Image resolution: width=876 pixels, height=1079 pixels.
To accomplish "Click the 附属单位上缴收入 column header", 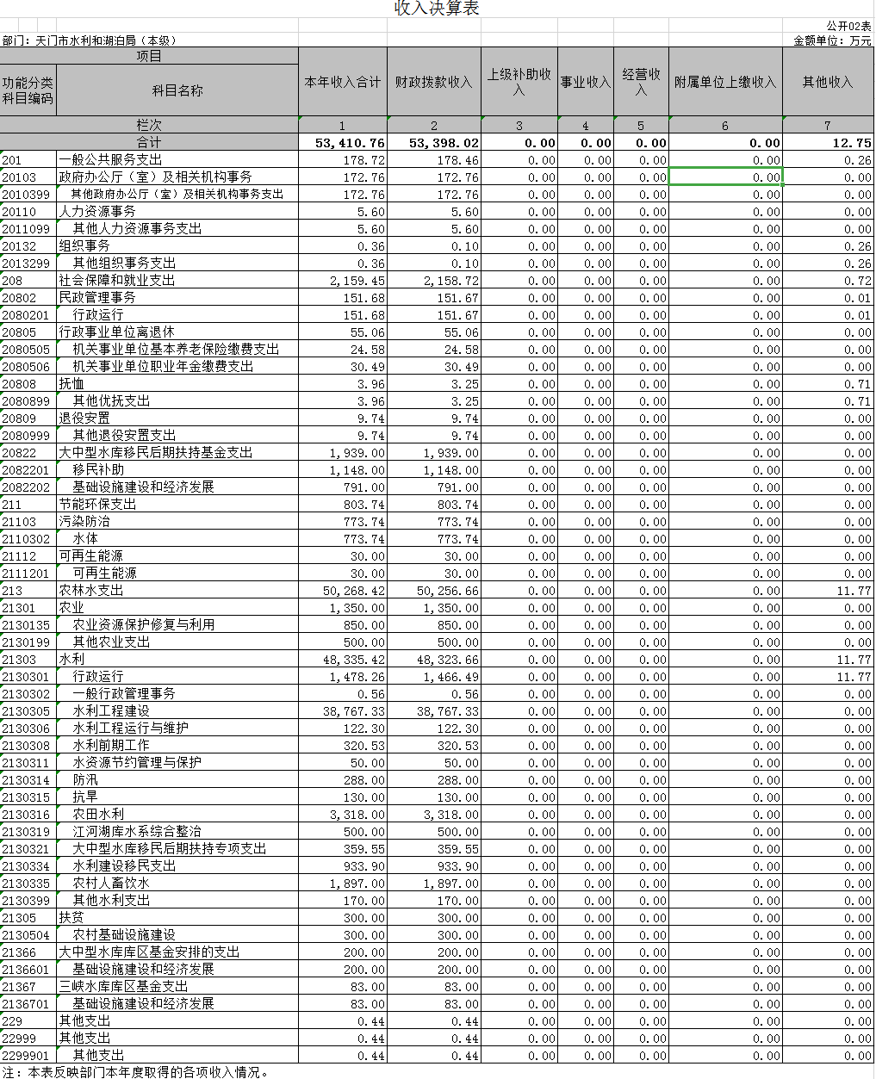I will (x=725, y=82).
